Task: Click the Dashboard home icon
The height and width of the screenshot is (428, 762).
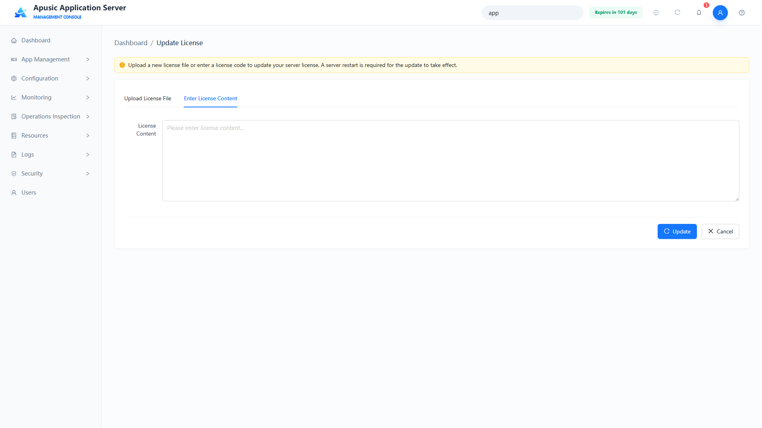Action: point(14,40)
